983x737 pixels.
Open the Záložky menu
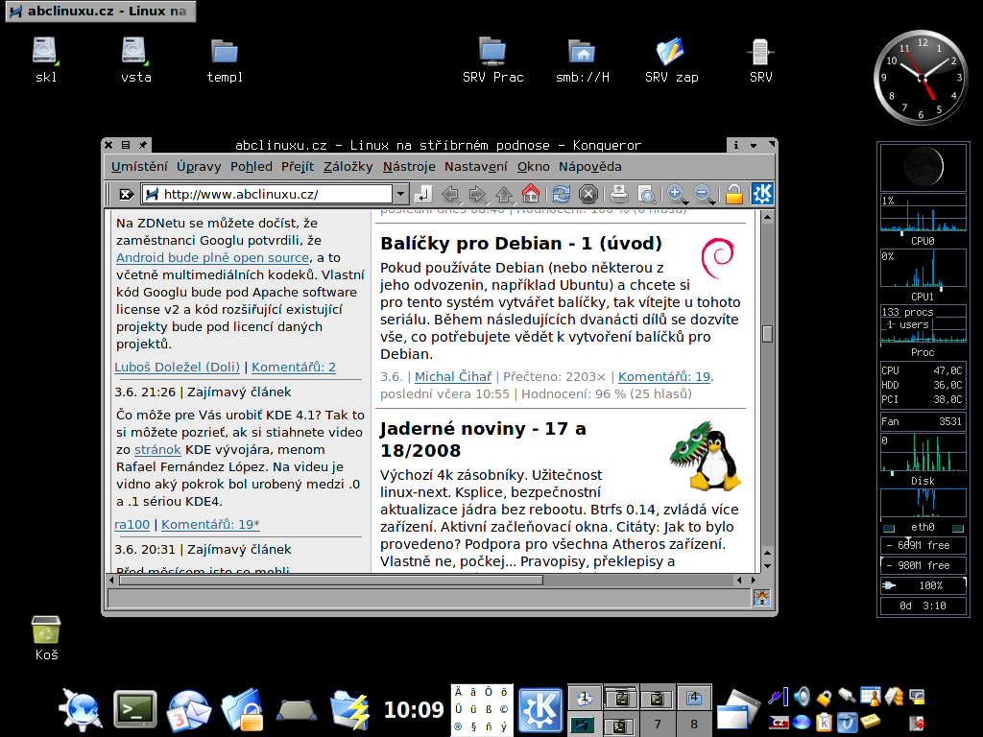[348, 167]
